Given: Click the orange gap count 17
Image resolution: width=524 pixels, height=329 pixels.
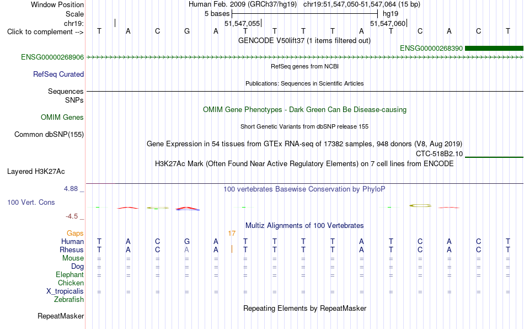Looking at the screenshot, I should coord(232,234).
